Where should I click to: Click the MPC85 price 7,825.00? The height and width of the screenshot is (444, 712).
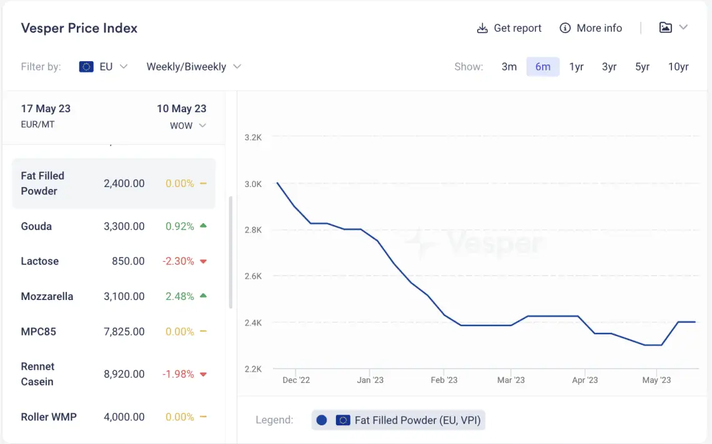[x=124, y=332]
